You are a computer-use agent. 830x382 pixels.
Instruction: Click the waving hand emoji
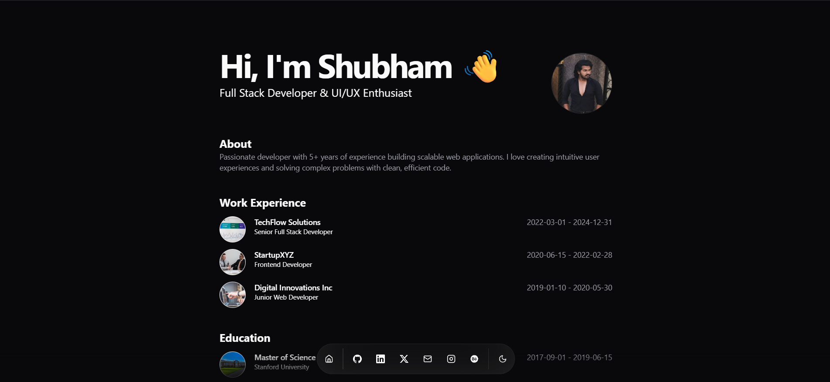[482, 67]
